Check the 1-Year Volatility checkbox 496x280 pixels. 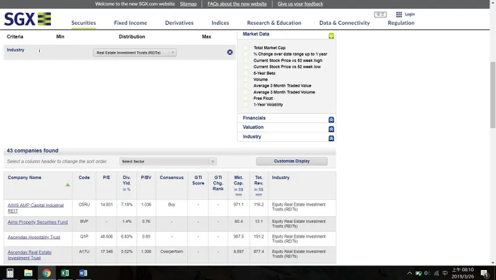[x=246, y=105]
